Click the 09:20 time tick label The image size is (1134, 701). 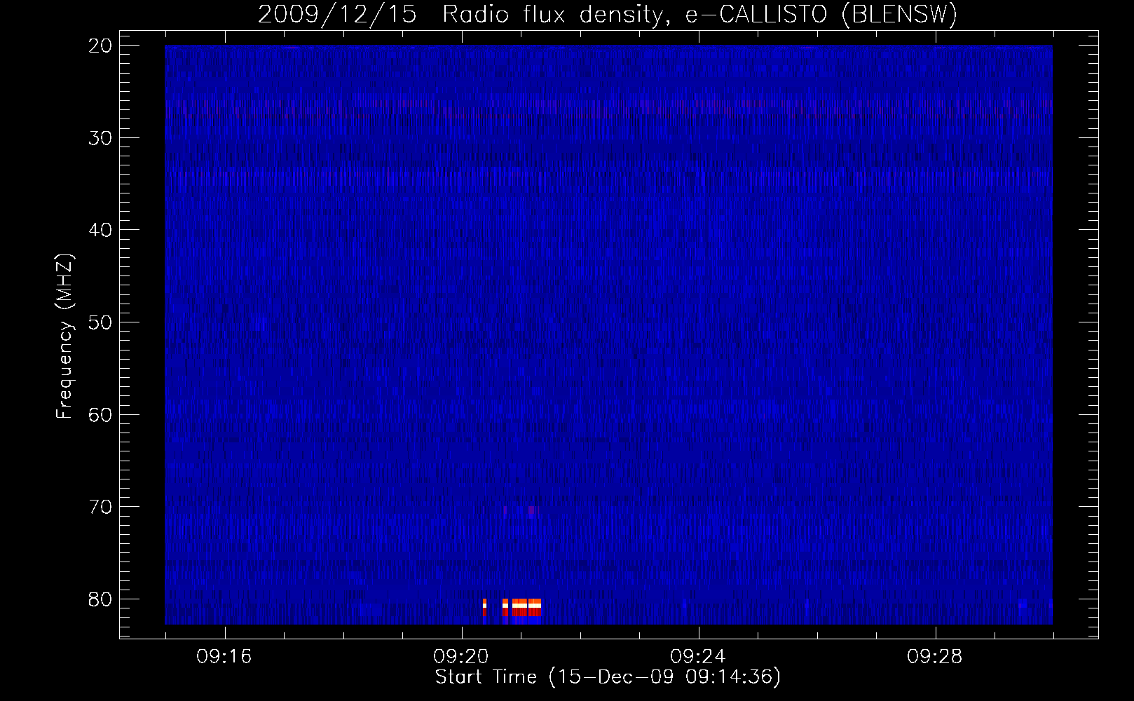(x=461, y=656)
